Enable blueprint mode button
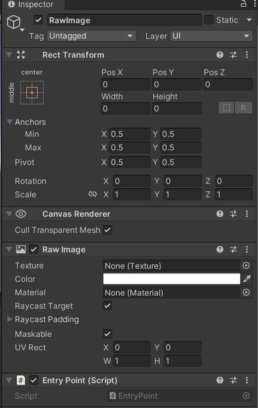258x408 pixels. click(226, 108)
